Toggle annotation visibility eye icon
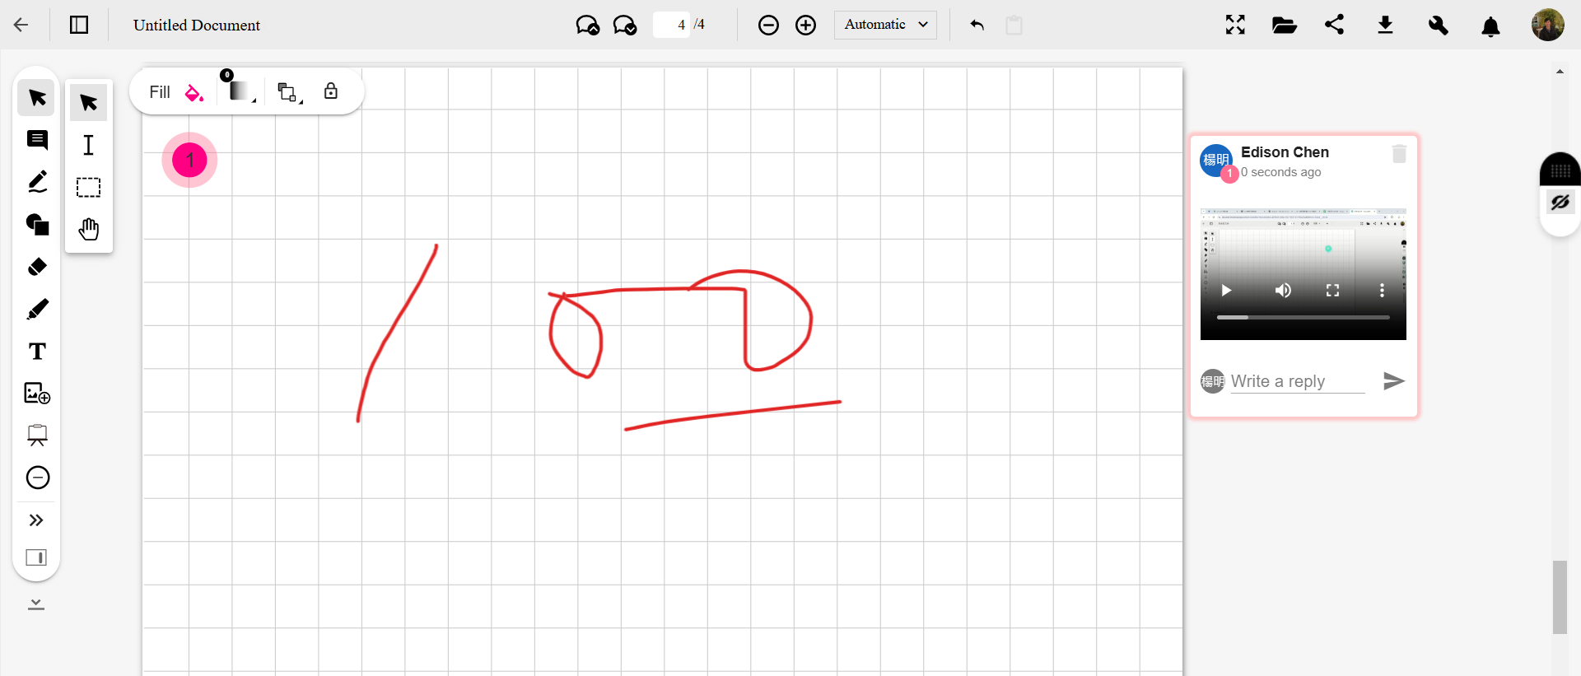1581x676 pixels. pos(1560,203)
